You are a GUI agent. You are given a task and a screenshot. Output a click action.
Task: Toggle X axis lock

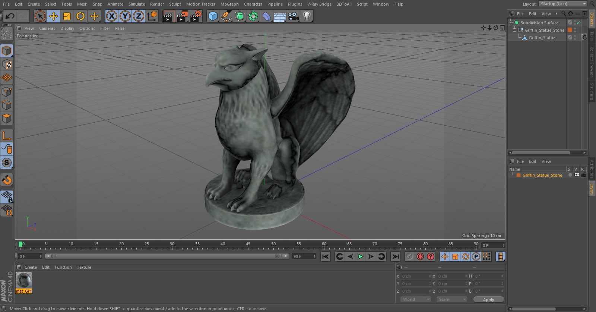point(111,16)
